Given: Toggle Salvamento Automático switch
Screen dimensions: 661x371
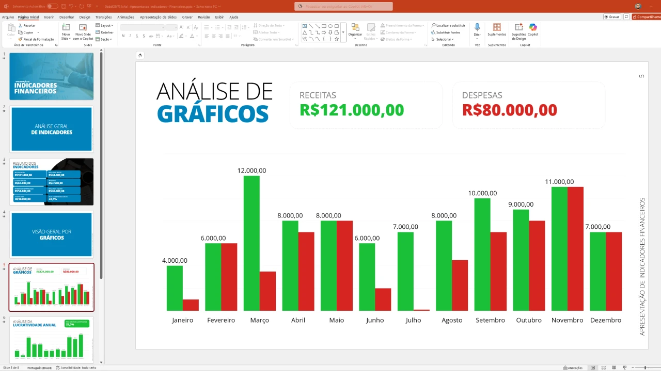Looking at the screenshot, I should point(52,6).
